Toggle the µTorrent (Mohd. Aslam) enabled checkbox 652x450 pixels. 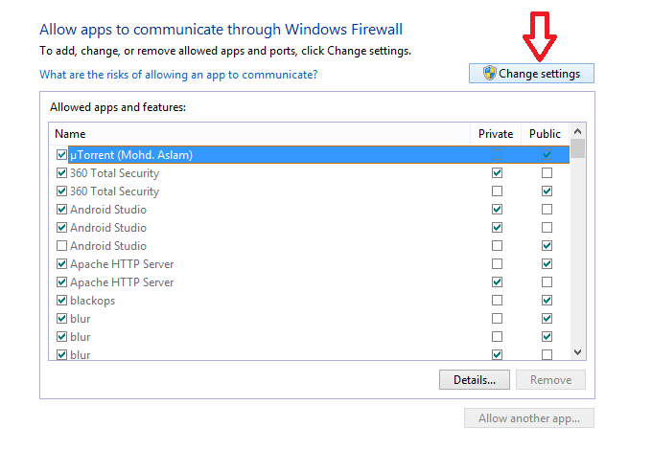pyautogui.click(x=62, y=155)
